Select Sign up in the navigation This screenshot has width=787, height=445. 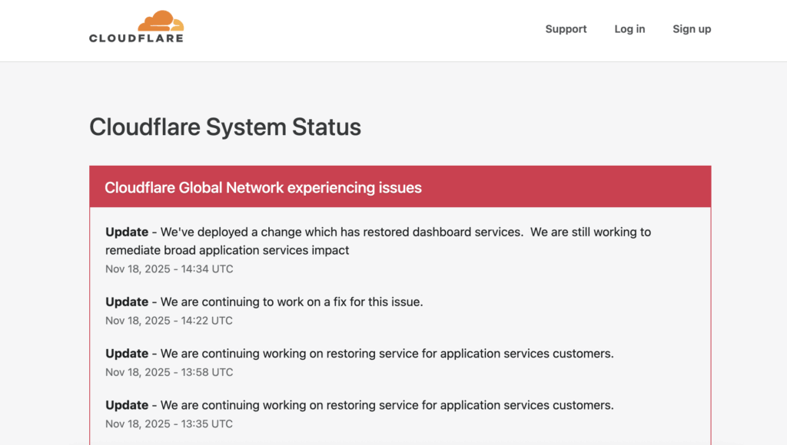(x=691, y=29)
